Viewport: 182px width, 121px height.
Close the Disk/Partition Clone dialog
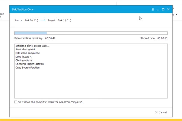168,9
